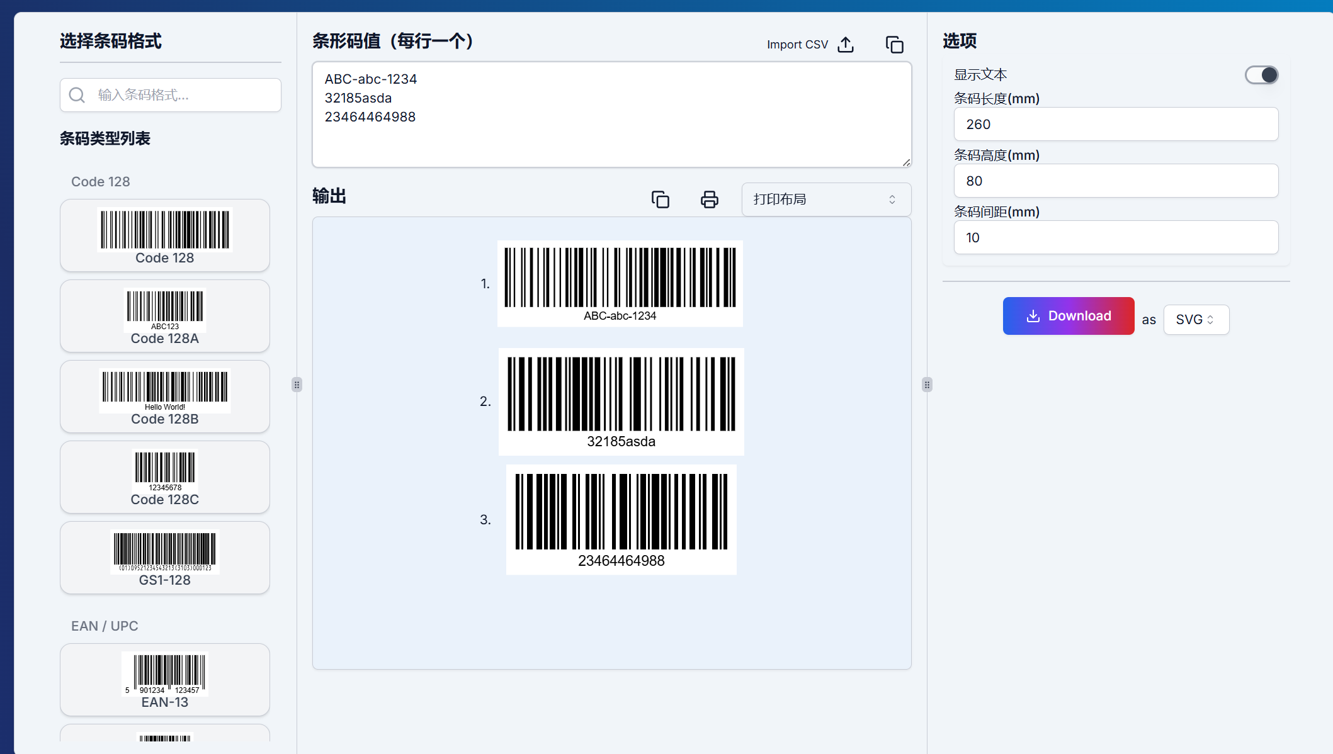Screen dimensions: 1333x754
Task: Select the GS1-128 barcode format card
Action: [x=165, y=558]
